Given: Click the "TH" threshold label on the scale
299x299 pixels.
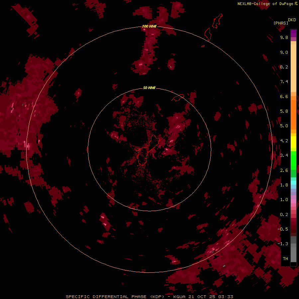Looking at the screenshot, I should pyautogui.click(x=285, y=259).
